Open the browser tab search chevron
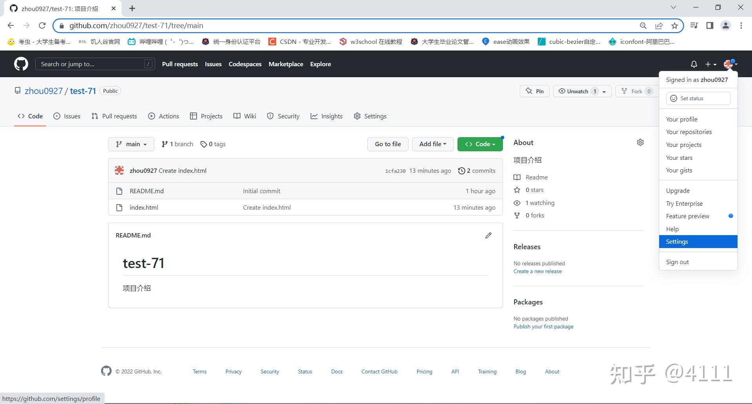The height and width of the screenshot is (404, 752). tap(673, 7)
